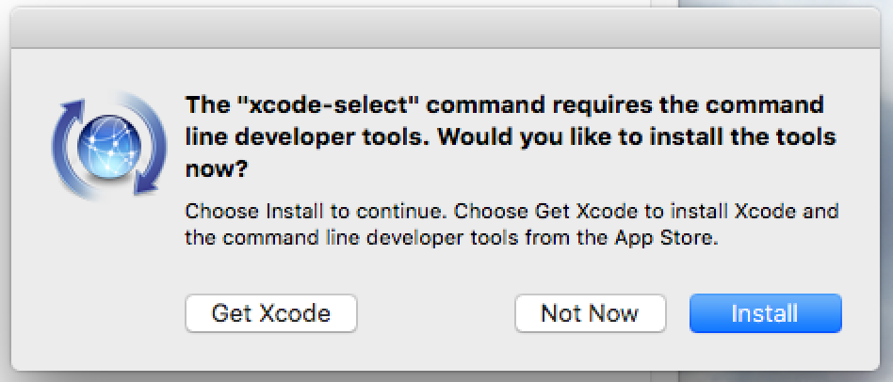Click the Software Update globe icon
Viewport: 893px width, 382px height.
click(x=108, y=146)
